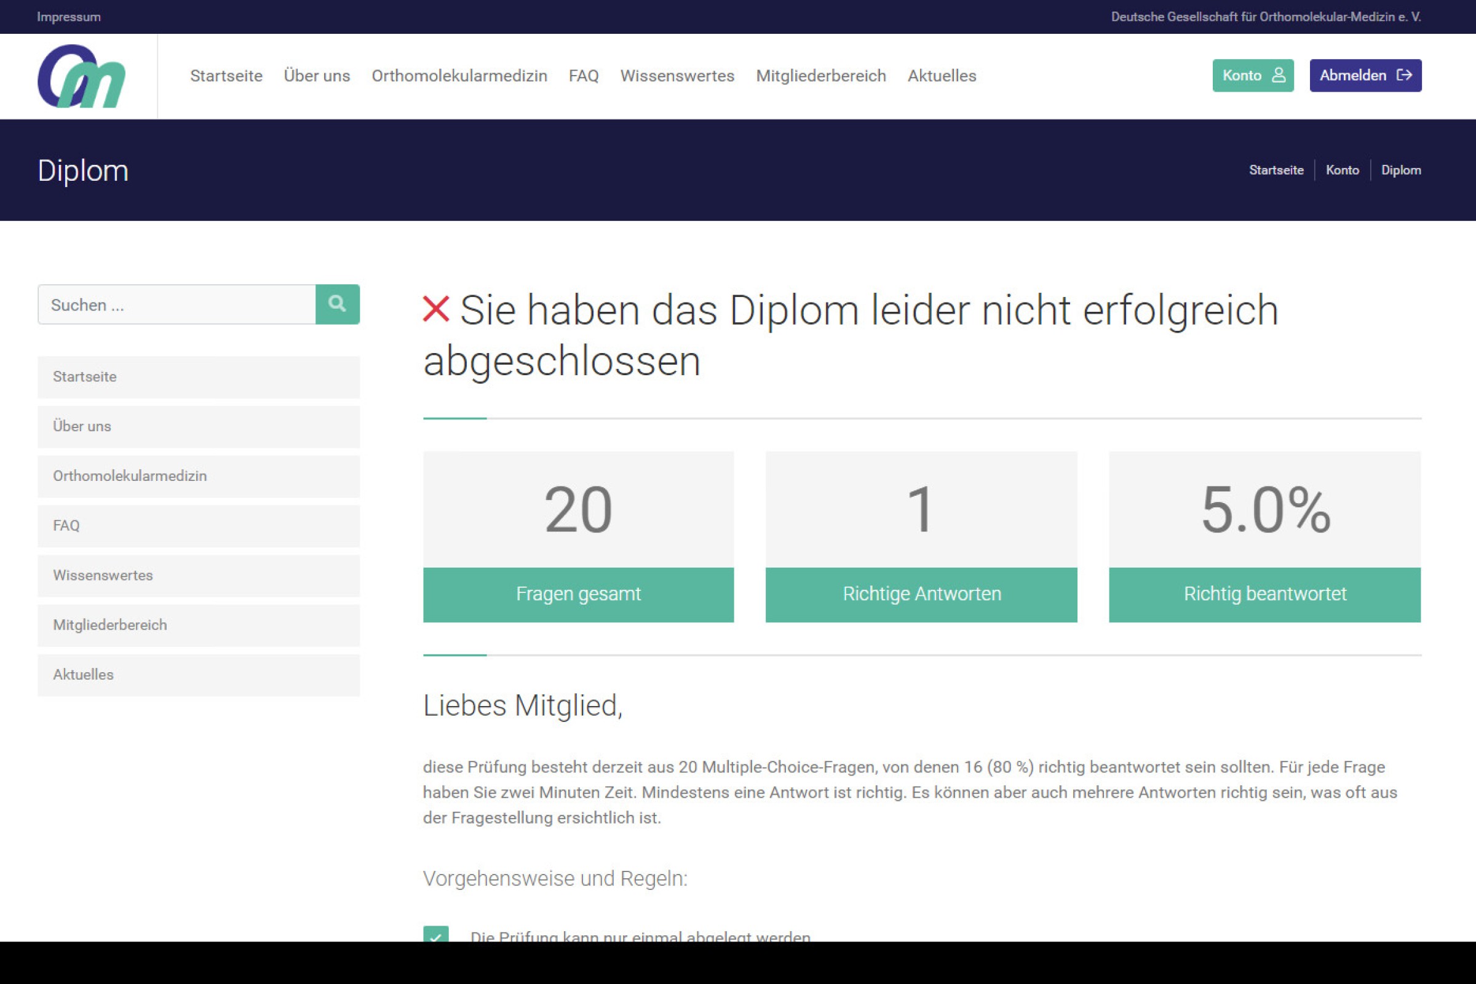Open Orthomolekularmedizin in top navigation
Viewport: 1476px width, 984px height.
pyautogui.click(x=459, y=76)
